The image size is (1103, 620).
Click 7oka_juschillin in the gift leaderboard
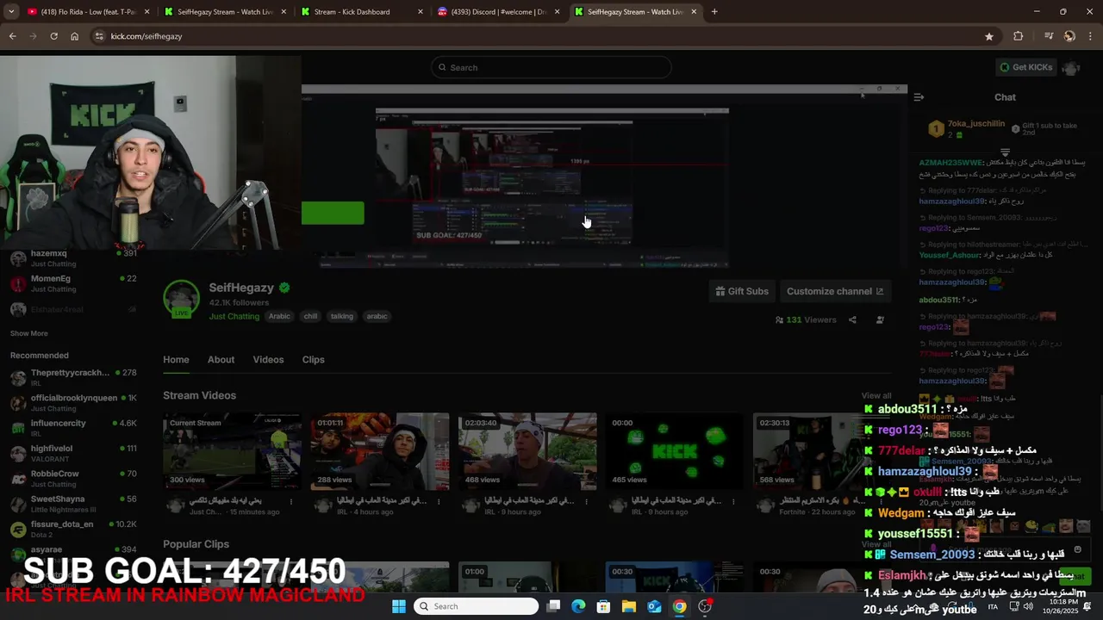[975, 124]
